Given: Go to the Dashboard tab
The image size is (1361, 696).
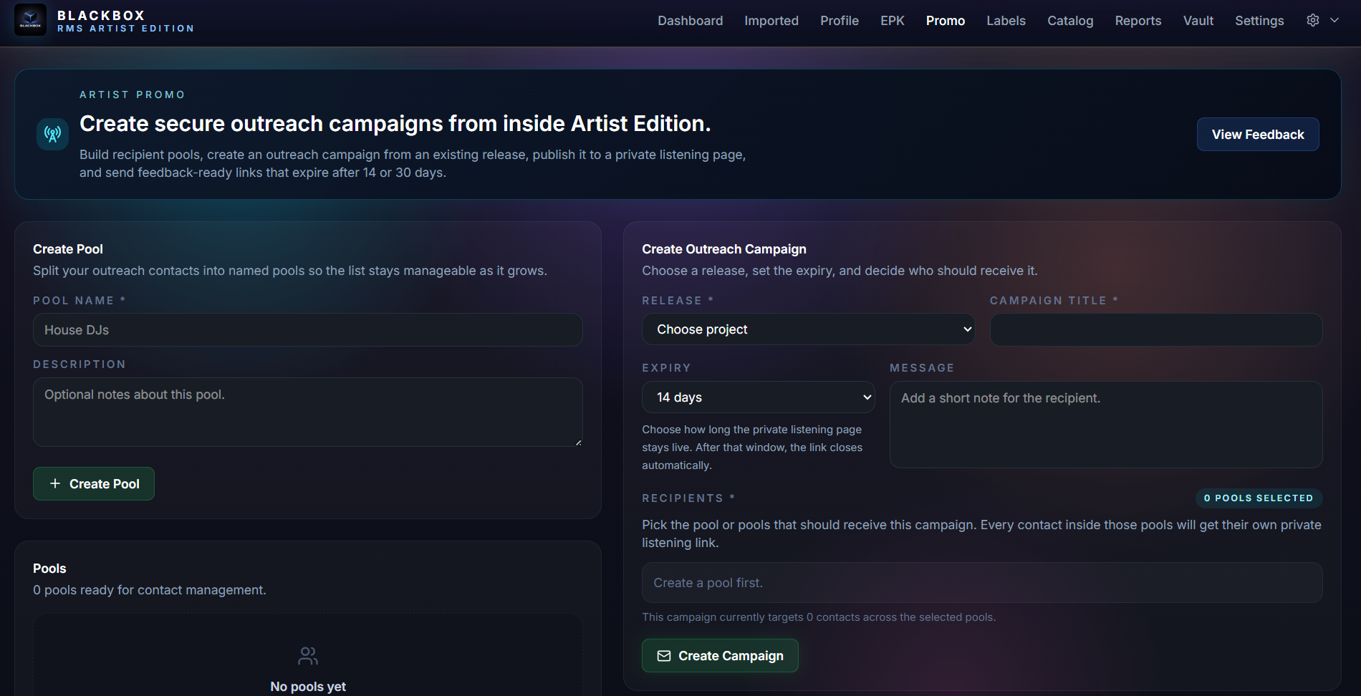Looking at the screenshot, I should pos(690,20).
